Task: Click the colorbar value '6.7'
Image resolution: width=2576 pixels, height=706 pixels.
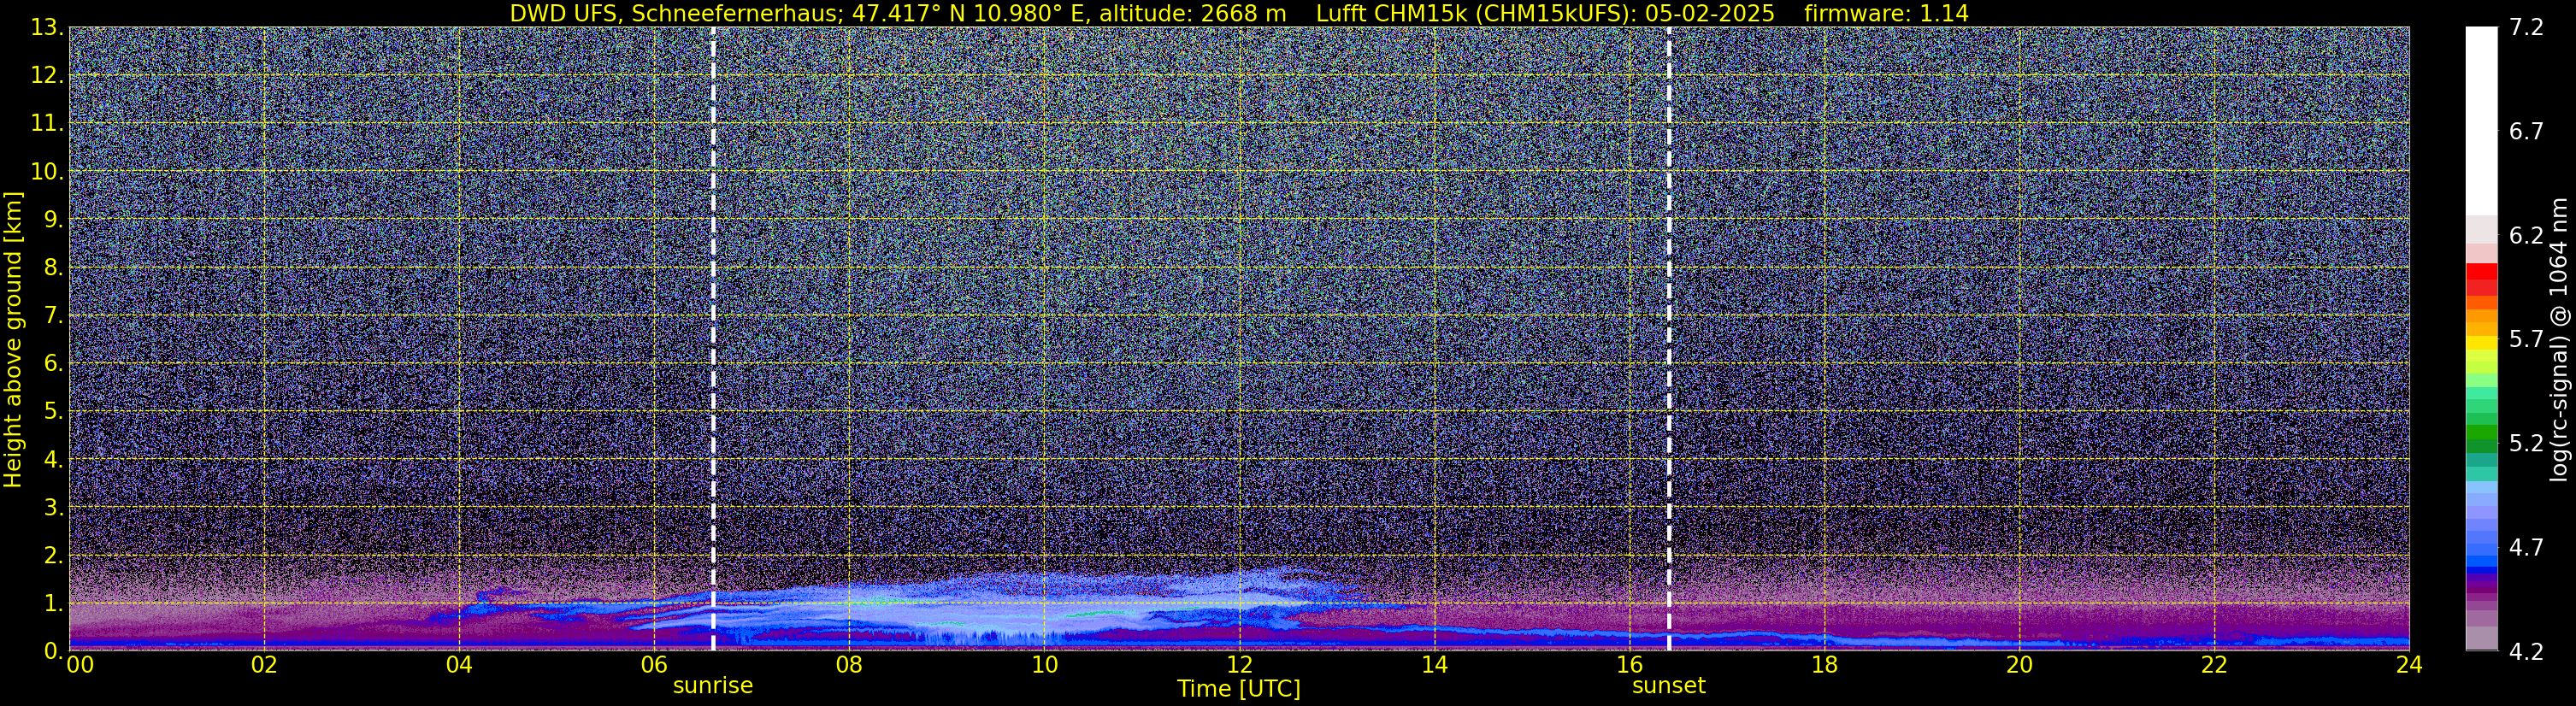Action: pyautogui.click(x=2526, y=131)
